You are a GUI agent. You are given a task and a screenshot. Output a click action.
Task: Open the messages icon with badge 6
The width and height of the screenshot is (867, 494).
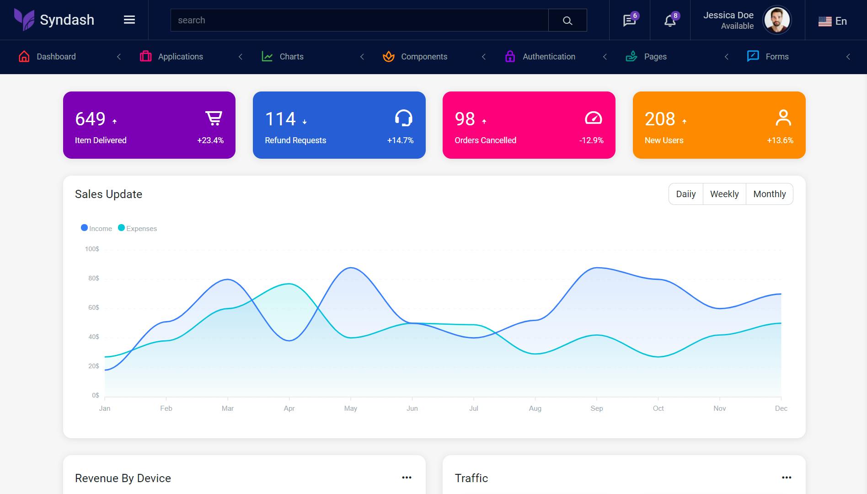pos(630,20)
